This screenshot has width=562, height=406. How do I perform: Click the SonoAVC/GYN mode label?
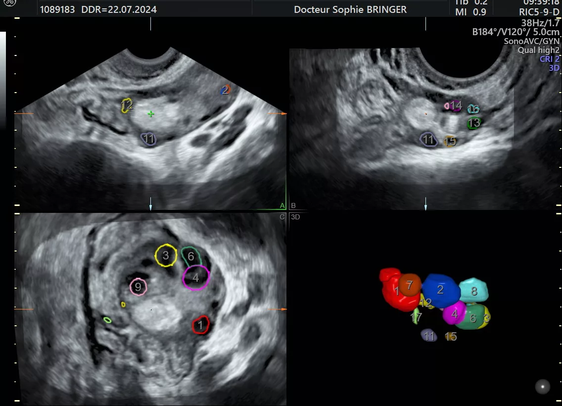[531, 42]
